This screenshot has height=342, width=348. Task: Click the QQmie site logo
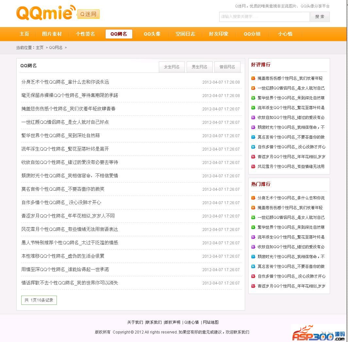tap(45, 13)
